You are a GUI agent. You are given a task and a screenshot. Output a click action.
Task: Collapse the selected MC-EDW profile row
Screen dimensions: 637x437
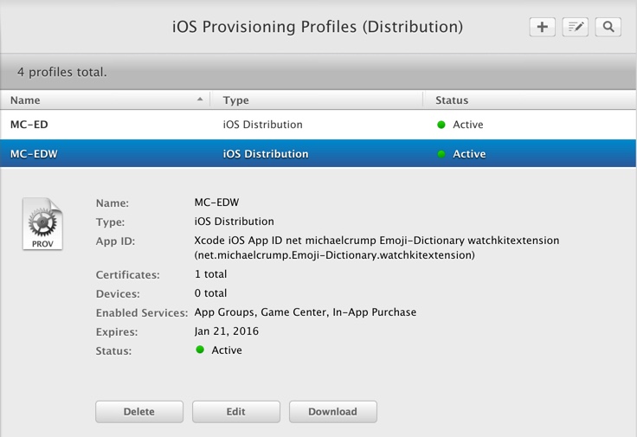click(318, 153)
